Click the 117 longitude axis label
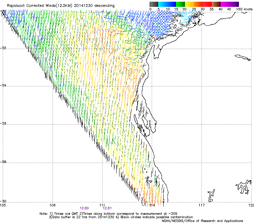 (x=202, y=205)
